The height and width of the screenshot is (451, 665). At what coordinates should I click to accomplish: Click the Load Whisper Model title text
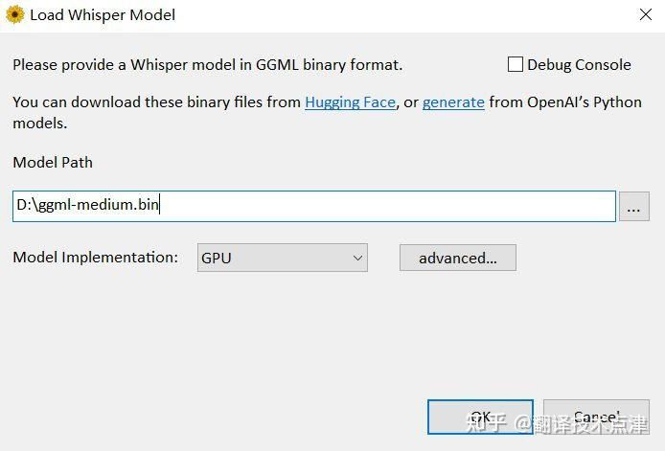pyautogui.click(x=103, y=15)
